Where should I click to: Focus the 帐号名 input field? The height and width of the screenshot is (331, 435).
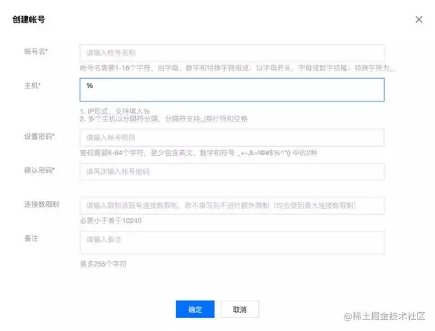[x=232, y=52]
